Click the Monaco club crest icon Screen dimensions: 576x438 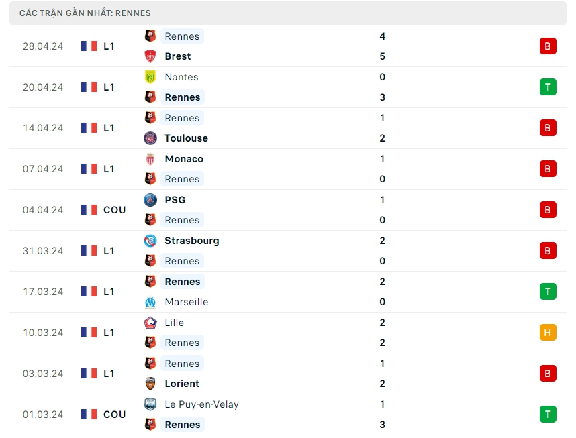(150, 159)
